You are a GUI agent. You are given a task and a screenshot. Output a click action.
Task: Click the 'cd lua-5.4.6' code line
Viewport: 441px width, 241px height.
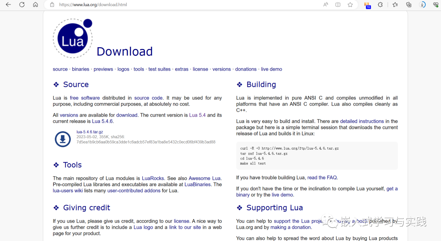[252, 158]
